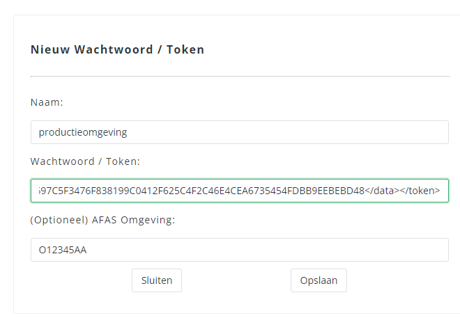Save the token with Opslaan
This screenshot has width=460, height=318.
pyautogui.click(x=319, y=280)
